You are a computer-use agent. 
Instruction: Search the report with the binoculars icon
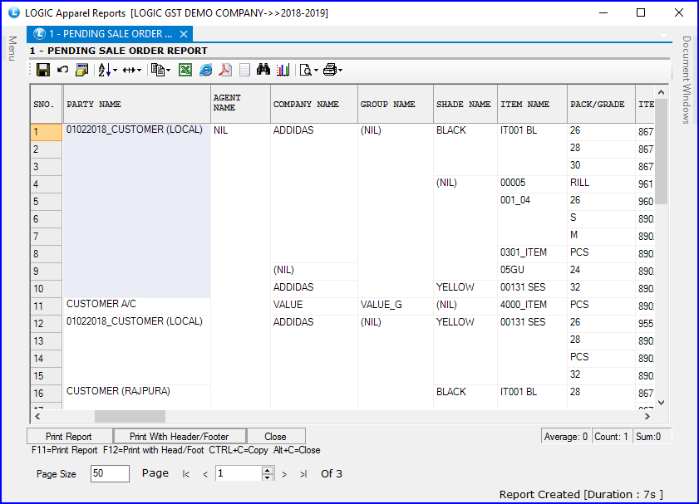click(x=263, y=69)
